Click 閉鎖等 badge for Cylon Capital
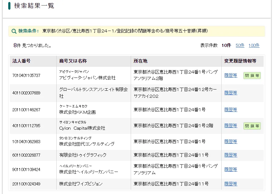Image resolution: width=274 pixels, height=194 pixels. pyautogui.click(x=252, y=126)
